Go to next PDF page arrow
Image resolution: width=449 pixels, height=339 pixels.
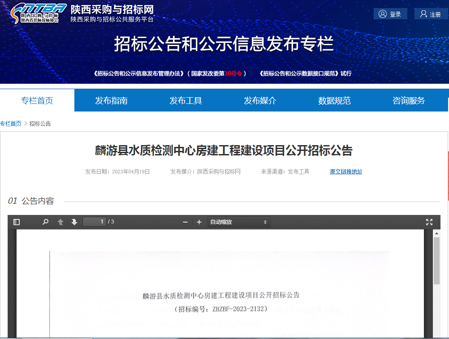[x=74, y=222]
